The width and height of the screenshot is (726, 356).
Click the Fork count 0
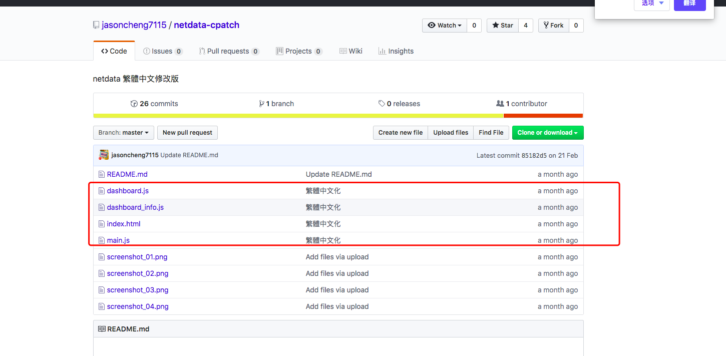point(576,26)
